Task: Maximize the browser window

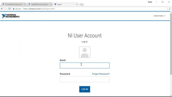Action: coord(163,2)
